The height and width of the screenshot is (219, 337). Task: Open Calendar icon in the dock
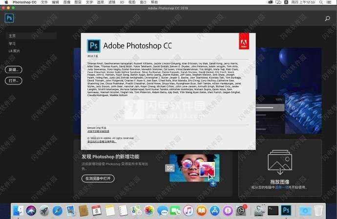click(x=97, y=211)
